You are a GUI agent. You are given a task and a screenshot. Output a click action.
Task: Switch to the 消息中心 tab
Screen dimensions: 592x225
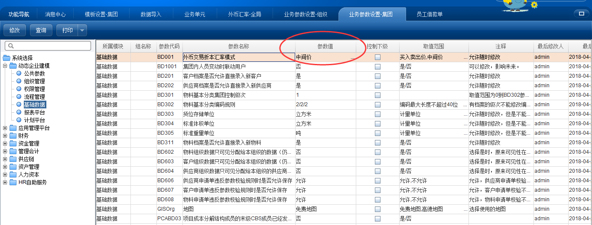pos(55,14)
